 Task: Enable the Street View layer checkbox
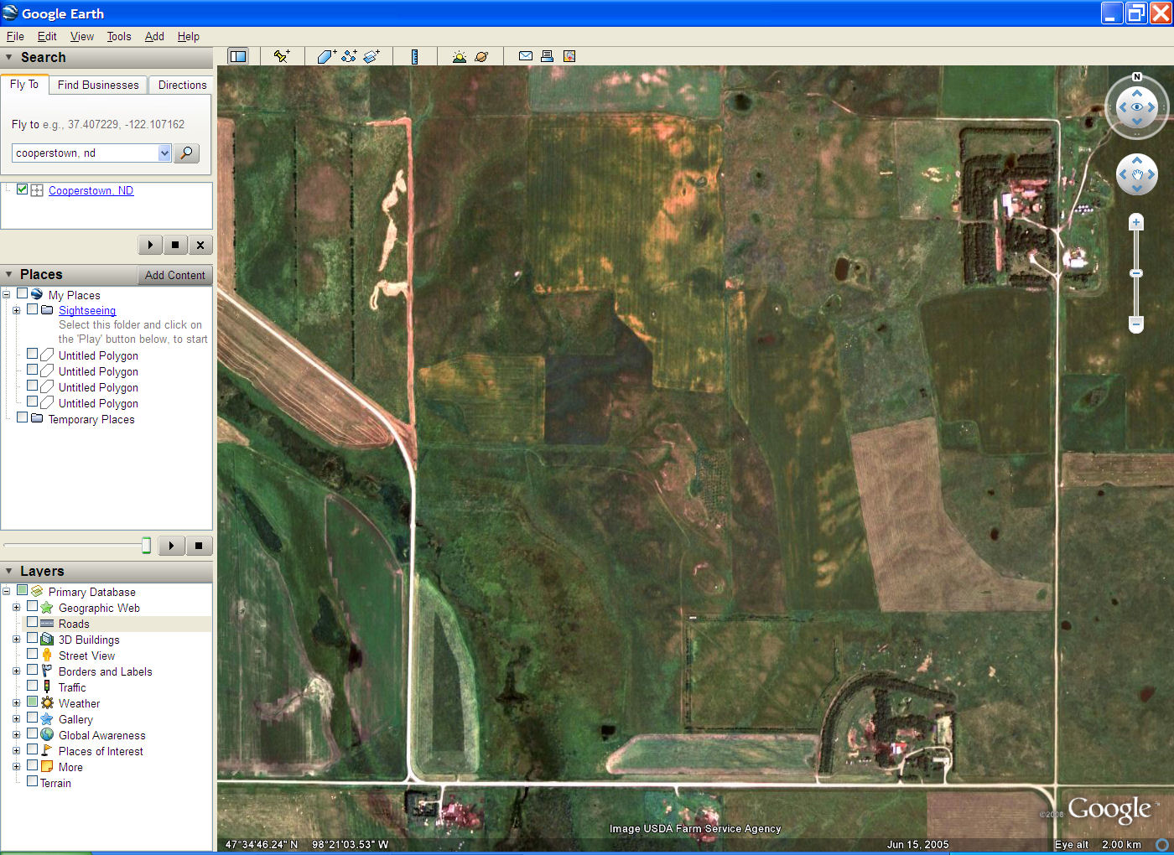click(32, 654)
